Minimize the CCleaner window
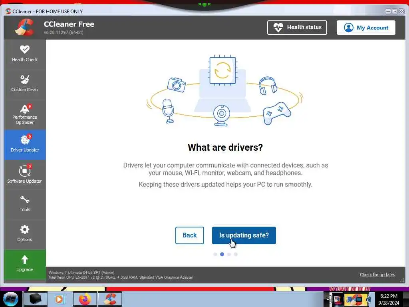The height and width of the screenshot is (307, 409). [x=388, y=11]
